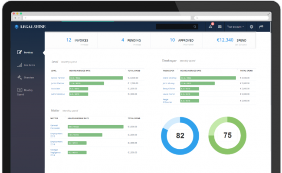Select the 10 Approved summary tab
This screenshot has height=173, width=282.
[177, 40]
